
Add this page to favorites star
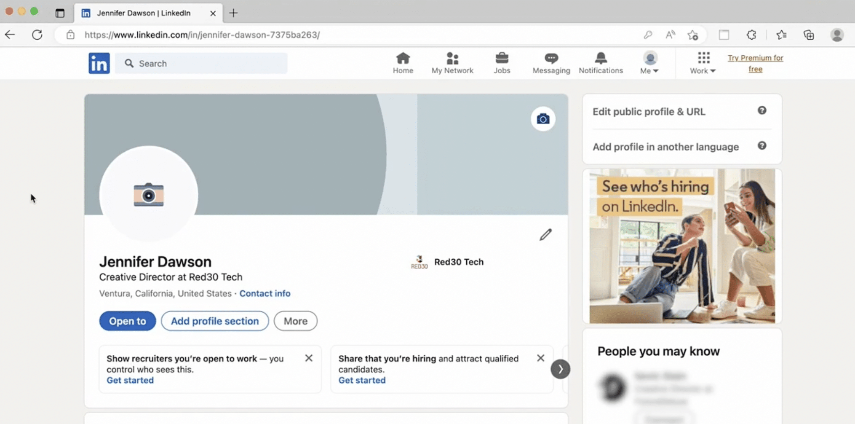[x=693, y=35]
